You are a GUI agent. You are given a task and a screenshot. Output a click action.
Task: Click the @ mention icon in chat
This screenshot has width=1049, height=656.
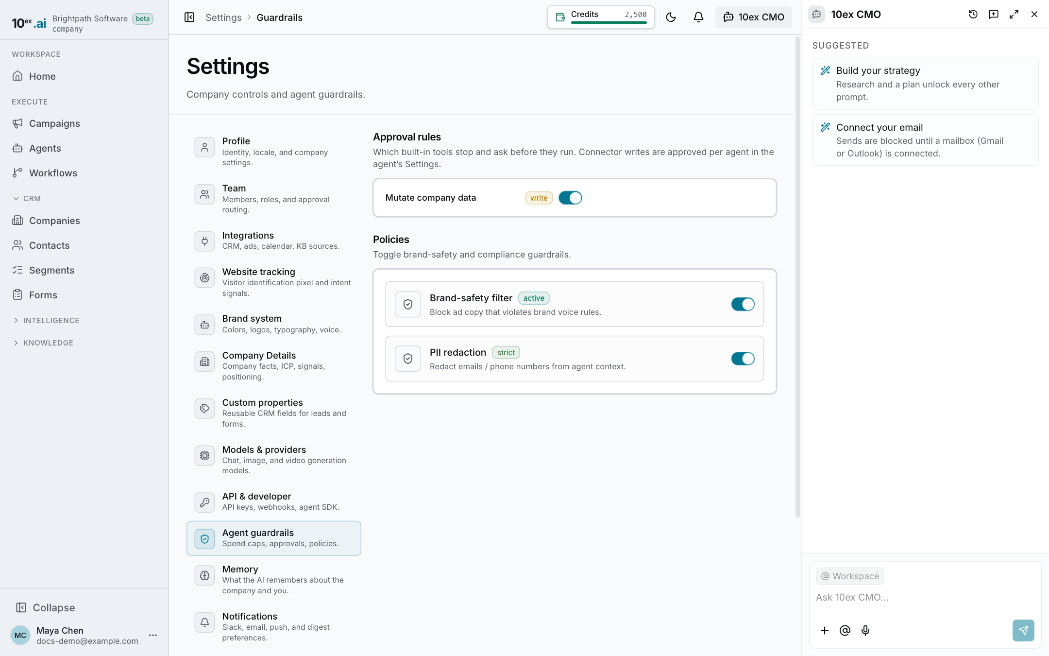[x=845, y=630]
